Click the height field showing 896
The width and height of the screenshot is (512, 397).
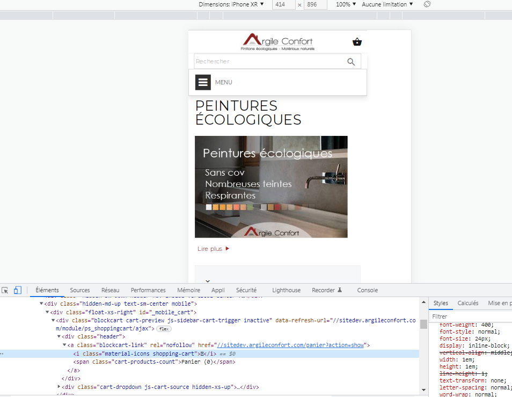point(315,5)
